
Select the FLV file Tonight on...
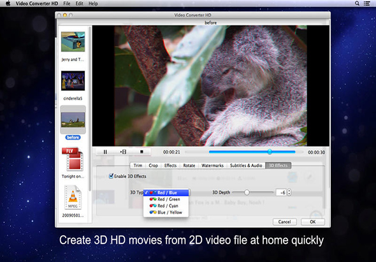pos(73,159)
